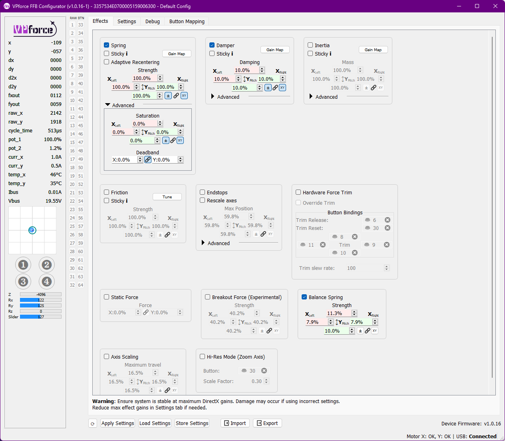Expand the Endstops Advanced section
The image size is (505, 441).
203,243
